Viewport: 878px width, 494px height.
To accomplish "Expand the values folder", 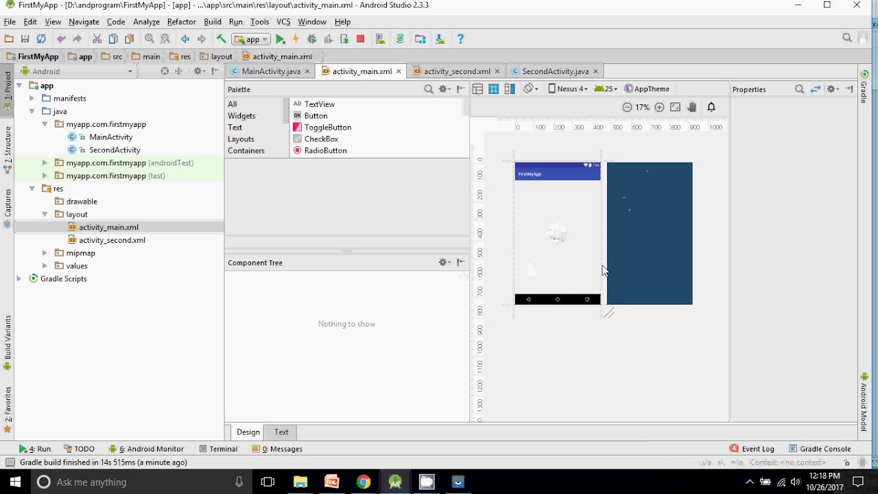I will click(45, 266).
